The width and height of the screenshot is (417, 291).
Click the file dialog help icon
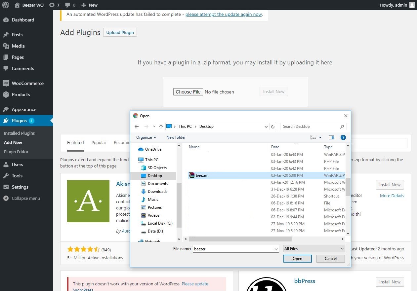tap(343, 137)
